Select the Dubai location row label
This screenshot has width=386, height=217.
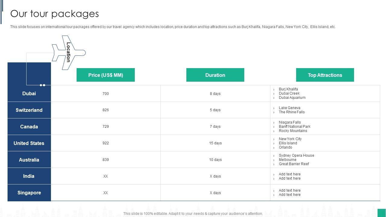pyautogui.click(x=29, y=93)
